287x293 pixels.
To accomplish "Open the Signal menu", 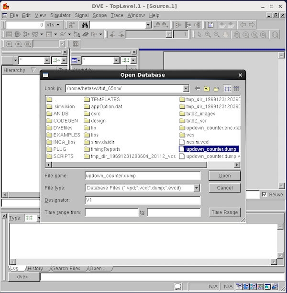I will pos(82,15).
